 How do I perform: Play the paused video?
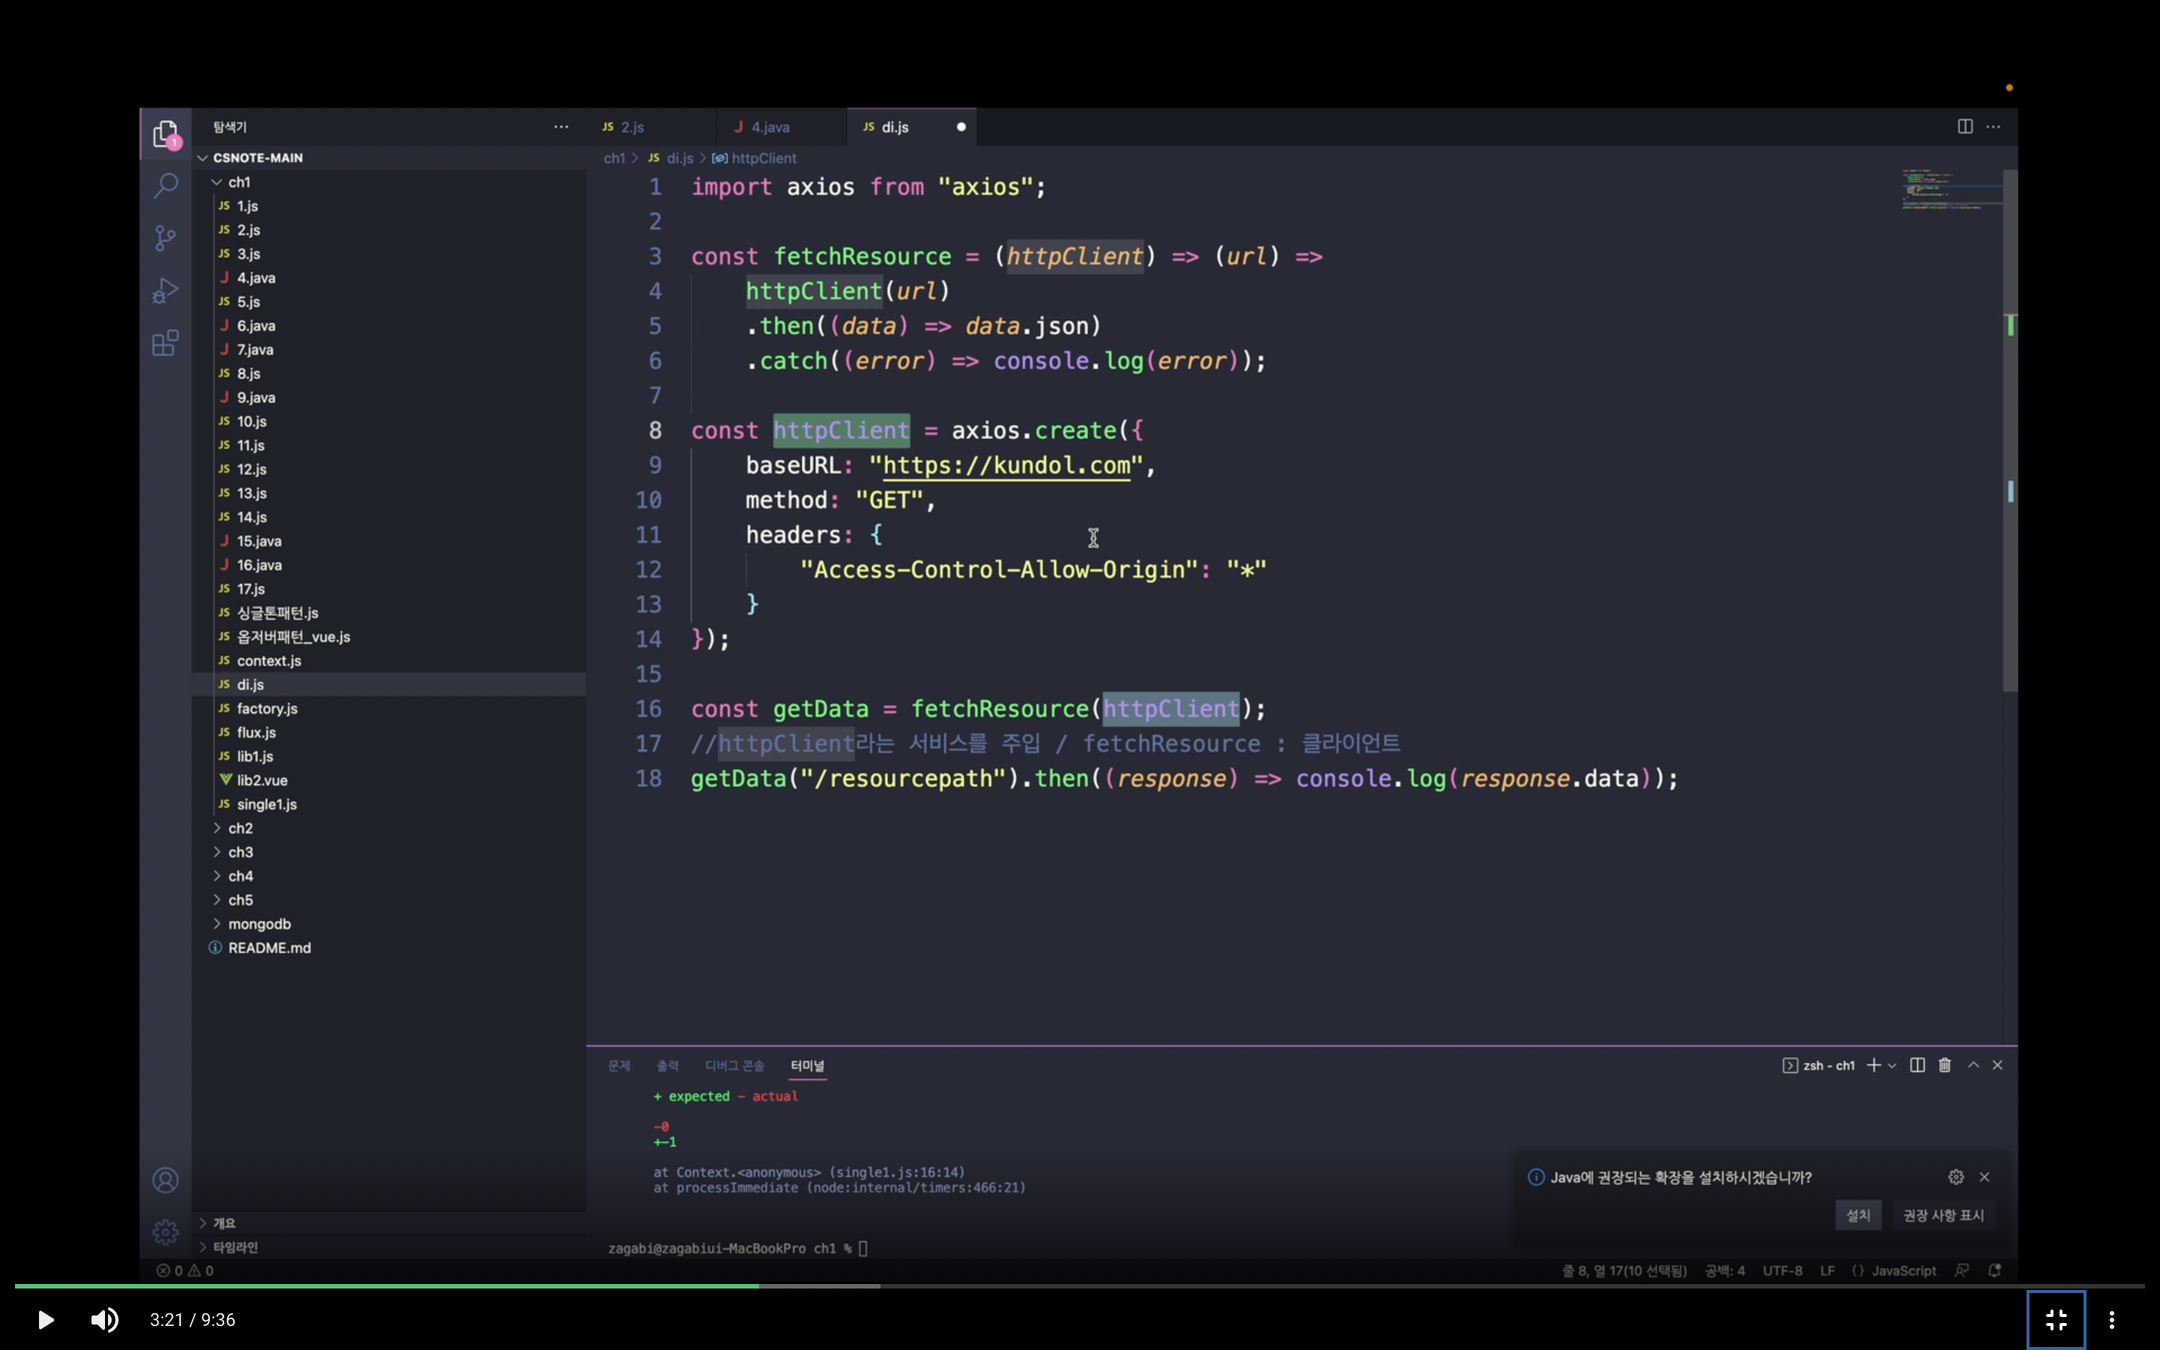coord(46,1320)
